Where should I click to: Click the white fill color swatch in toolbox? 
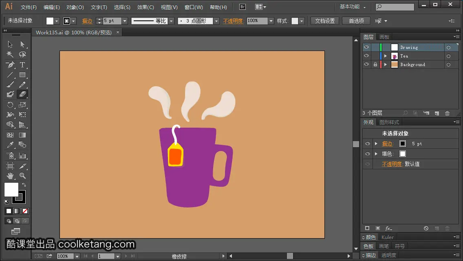[x=11, y=189]
